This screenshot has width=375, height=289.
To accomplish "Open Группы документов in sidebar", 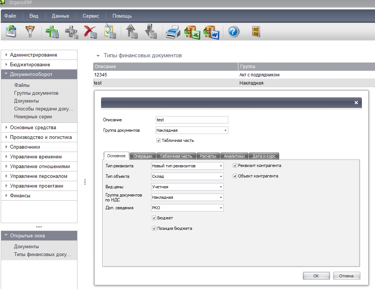I will click(36, 93).
